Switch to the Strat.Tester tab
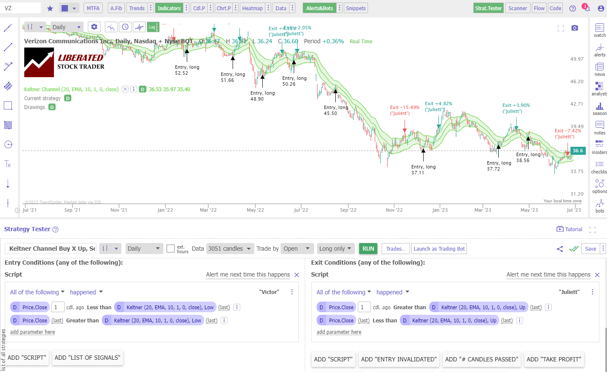The width and height of the screenshot is (607, 372). click(x=488, y=8)
